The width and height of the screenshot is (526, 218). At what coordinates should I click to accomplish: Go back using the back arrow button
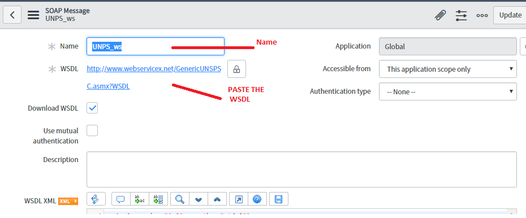(12, 15)
